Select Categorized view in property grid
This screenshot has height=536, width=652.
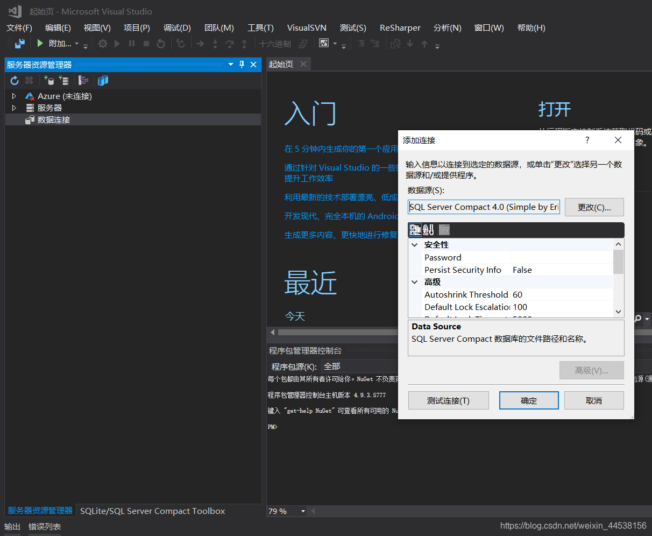pos(415,230)
